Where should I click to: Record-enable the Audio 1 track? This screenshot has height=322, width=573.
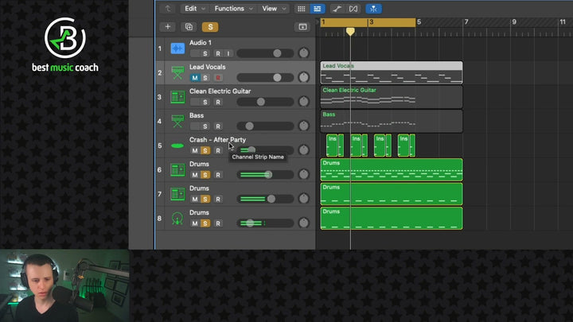tap(218, 54)
